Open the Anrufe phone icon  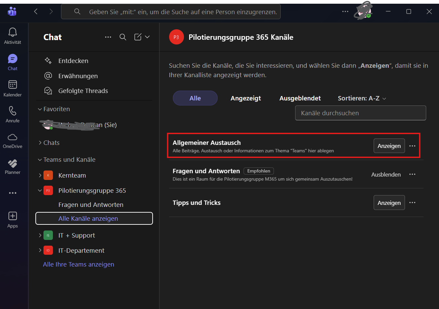pyautogui.click(x=12, y=111)
